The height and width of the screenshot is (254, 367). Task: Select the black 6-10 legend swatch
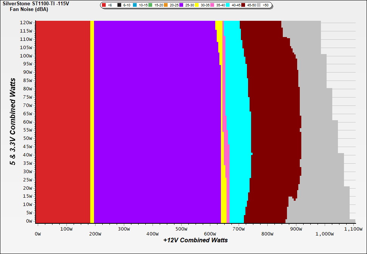(x=120, y=5)
